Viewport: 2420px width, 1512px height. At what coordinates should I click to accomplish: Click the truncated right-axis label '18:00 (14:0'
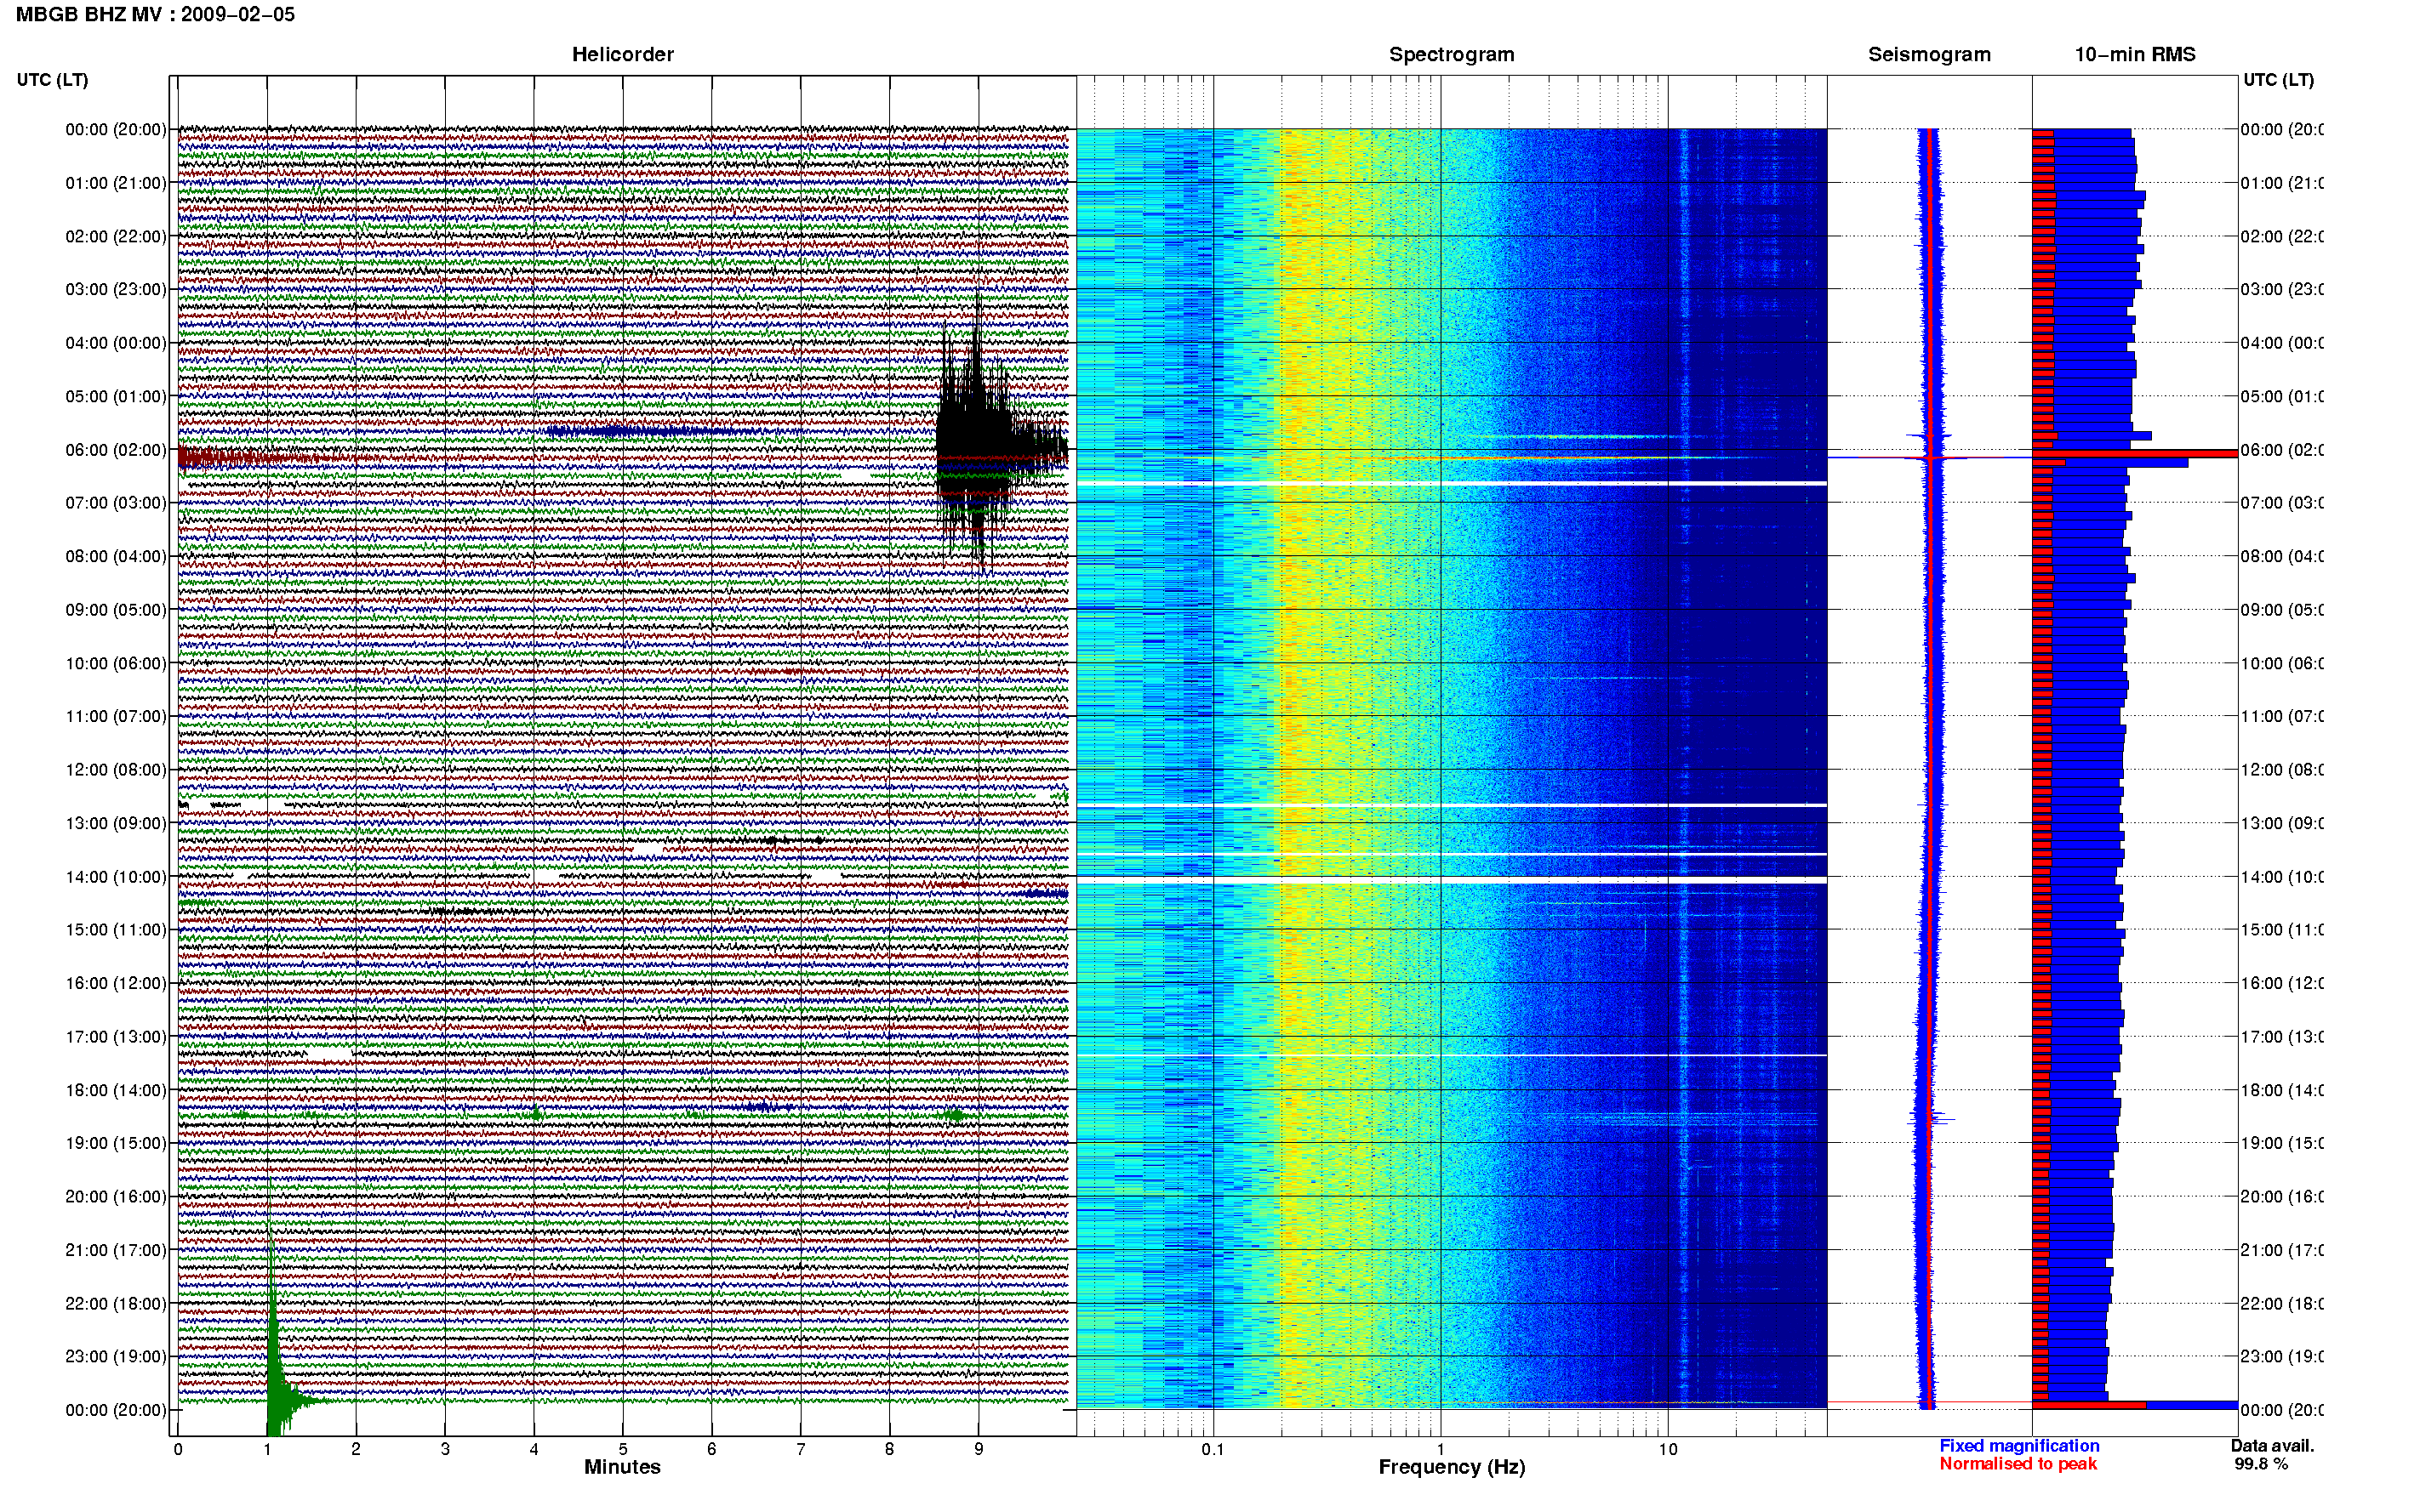[2282, 1090]
